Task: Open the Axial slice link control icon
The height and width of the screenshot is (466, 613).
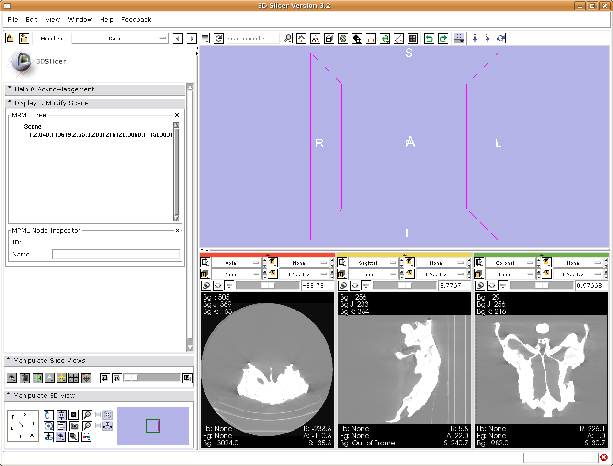Action: [206, 286]
